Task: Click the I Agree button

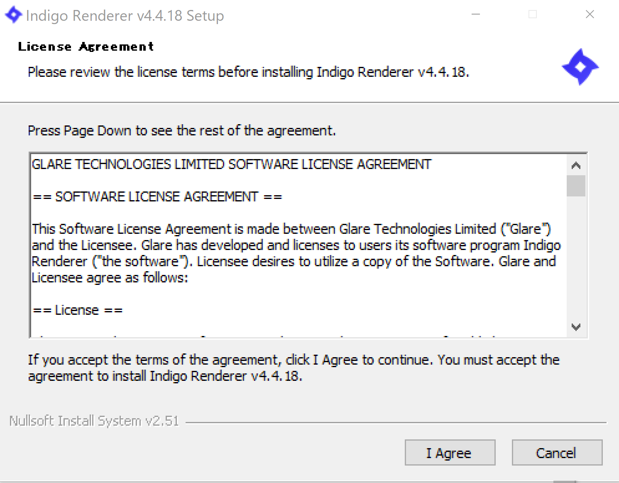Action: (x=450, y=453)
